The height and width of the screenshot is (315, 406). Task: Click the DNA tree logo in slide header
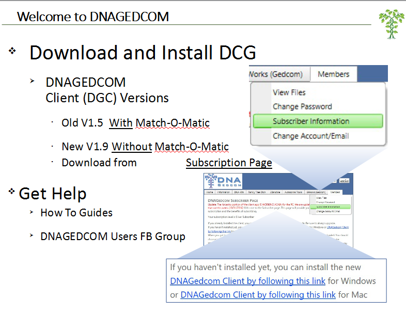[x=392, y=24]
